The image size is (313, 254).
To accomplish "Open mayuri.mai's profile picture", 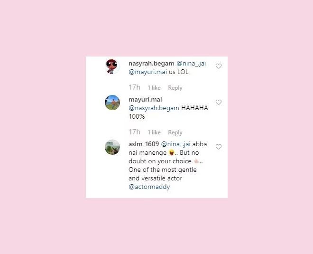I will pyautogui.click(x=112, y=103).
